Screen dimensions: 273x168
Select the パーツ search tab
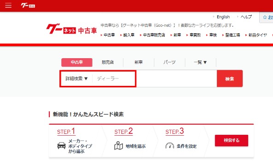point(169,62)
